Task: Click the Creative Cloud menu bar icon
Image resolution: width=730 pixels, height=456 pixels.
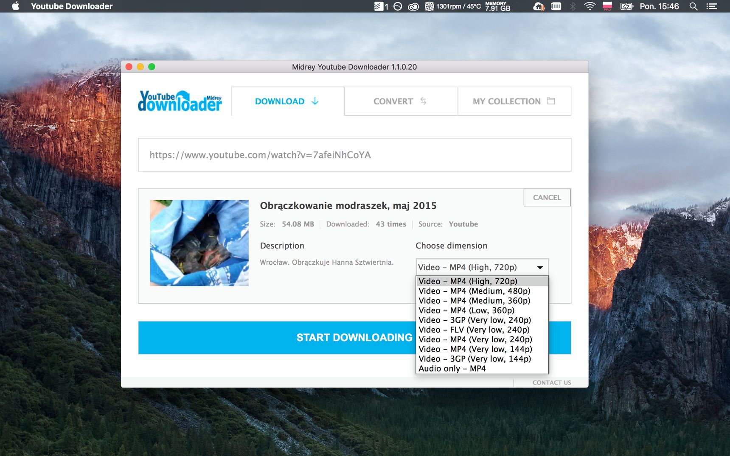Action: click(413, 6)
